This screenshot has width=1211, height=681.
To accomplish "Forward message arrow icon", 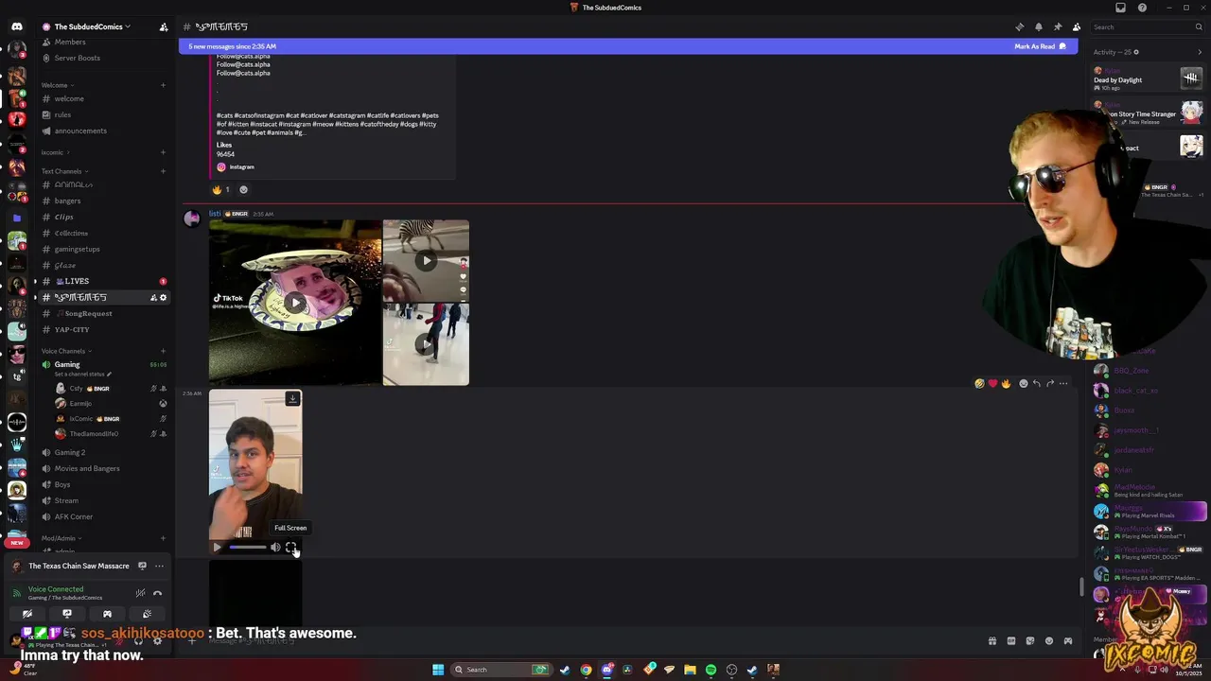I will click(x=1050, y=383).
